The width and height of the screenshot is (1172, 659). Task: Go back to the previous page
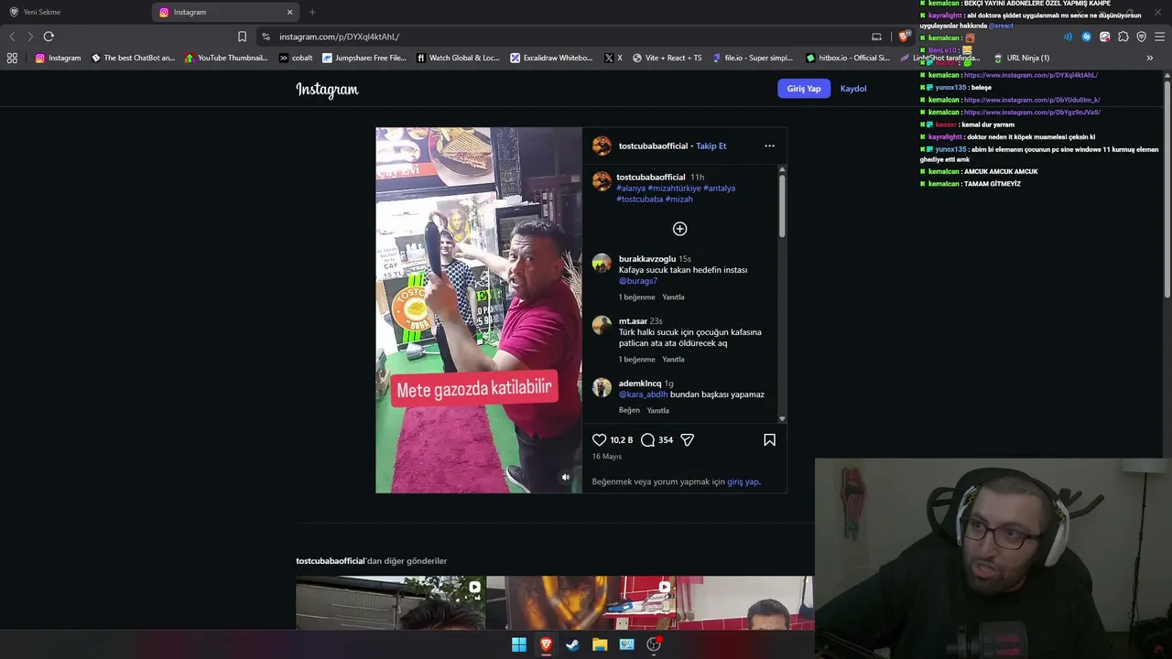click(12, 37)
